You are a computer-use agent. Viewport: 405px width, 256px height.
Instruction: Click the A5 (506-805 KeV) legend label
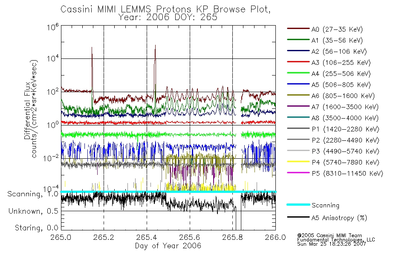point(341,85)
